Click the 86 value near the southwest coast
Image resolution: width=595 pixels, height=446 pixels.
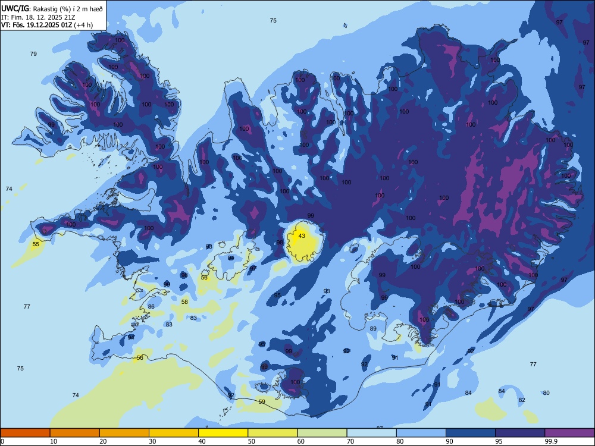tap(151, 306)
